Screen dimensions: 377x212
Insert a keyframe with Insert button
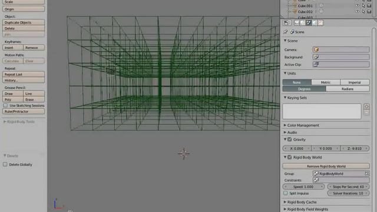point(13,48)
